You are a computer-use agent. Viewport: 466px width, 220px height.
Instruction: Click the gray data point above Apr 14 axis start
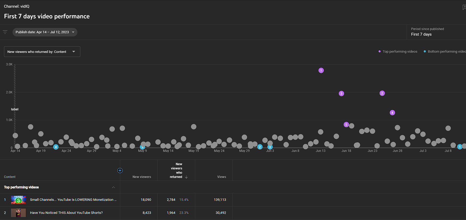tap(15, 136)
